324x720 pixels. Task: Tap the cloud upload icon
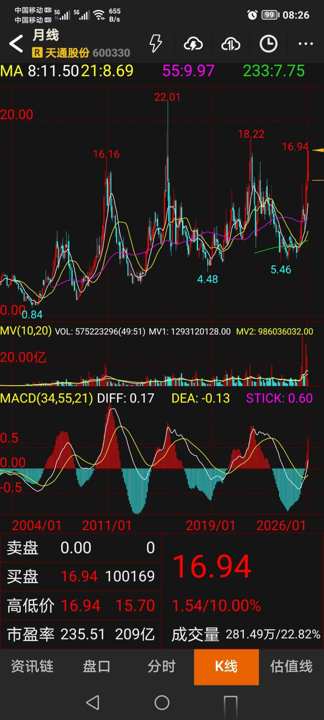231,44
